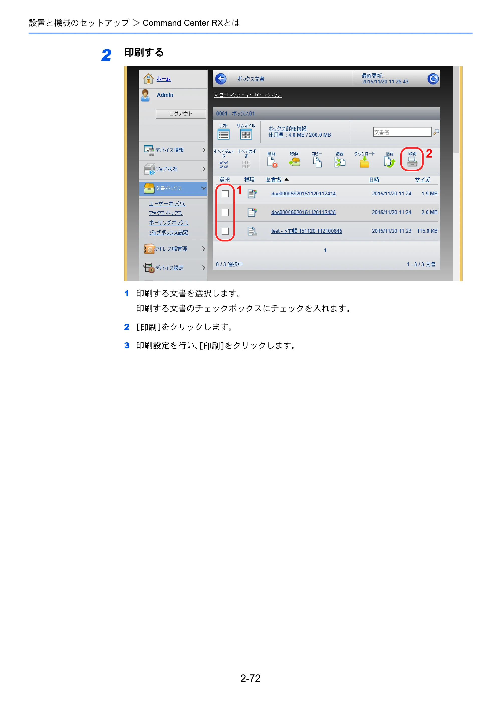This screenshot has width=501, height=709.
Task: Click the browser vertical scrollbar thumb
Action: pyautogui.click(x=456, y=110)
